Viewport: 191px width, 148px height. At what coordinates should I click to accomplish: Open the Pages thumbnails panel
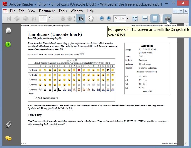click(x=8, y=31)
